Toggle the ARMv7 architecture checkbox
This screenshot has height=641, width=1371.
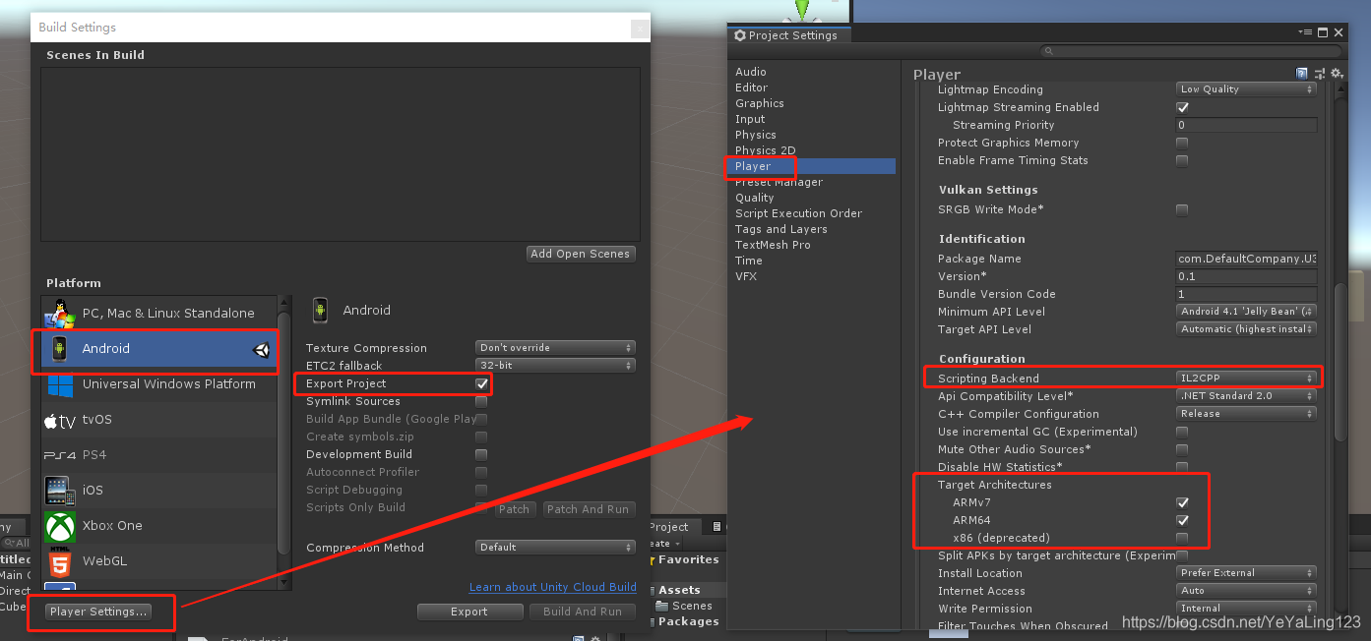[x=1182, y=502]
